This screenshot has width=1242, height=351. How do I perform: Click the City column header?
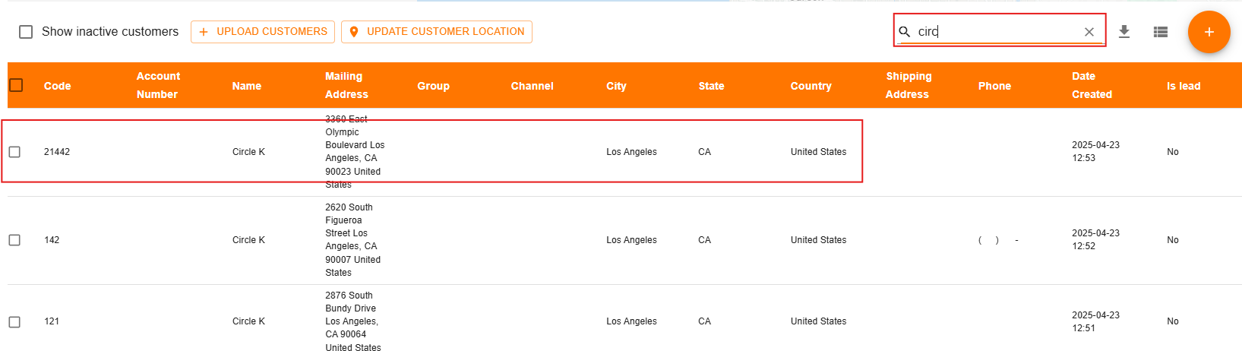click(616, 86)
